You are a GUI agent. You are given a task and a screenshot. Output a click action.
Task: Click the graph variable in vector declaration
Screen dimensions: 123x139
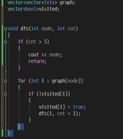(x=66, y=2)
